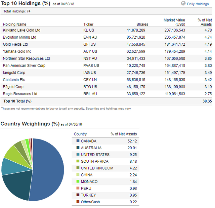This screenshot has height=208, width=215.
Task: Click the Total Holdings: 74 text
Action: click(x=17, y=11)
